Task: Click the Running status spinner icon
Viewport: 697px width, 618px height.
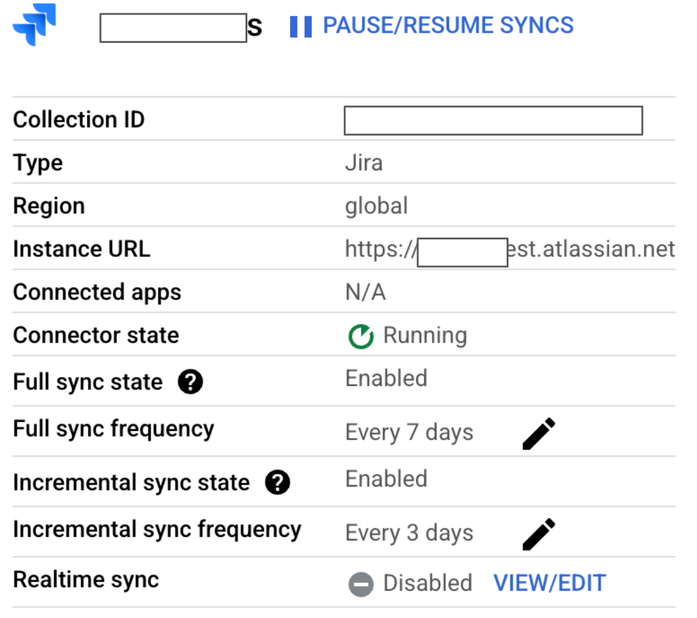Action: (362, 335)
